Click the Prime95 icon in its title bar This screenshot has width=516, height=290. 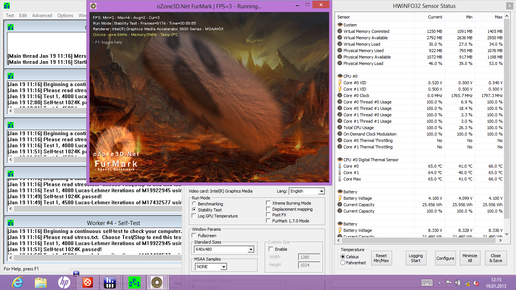coord(7,6)
